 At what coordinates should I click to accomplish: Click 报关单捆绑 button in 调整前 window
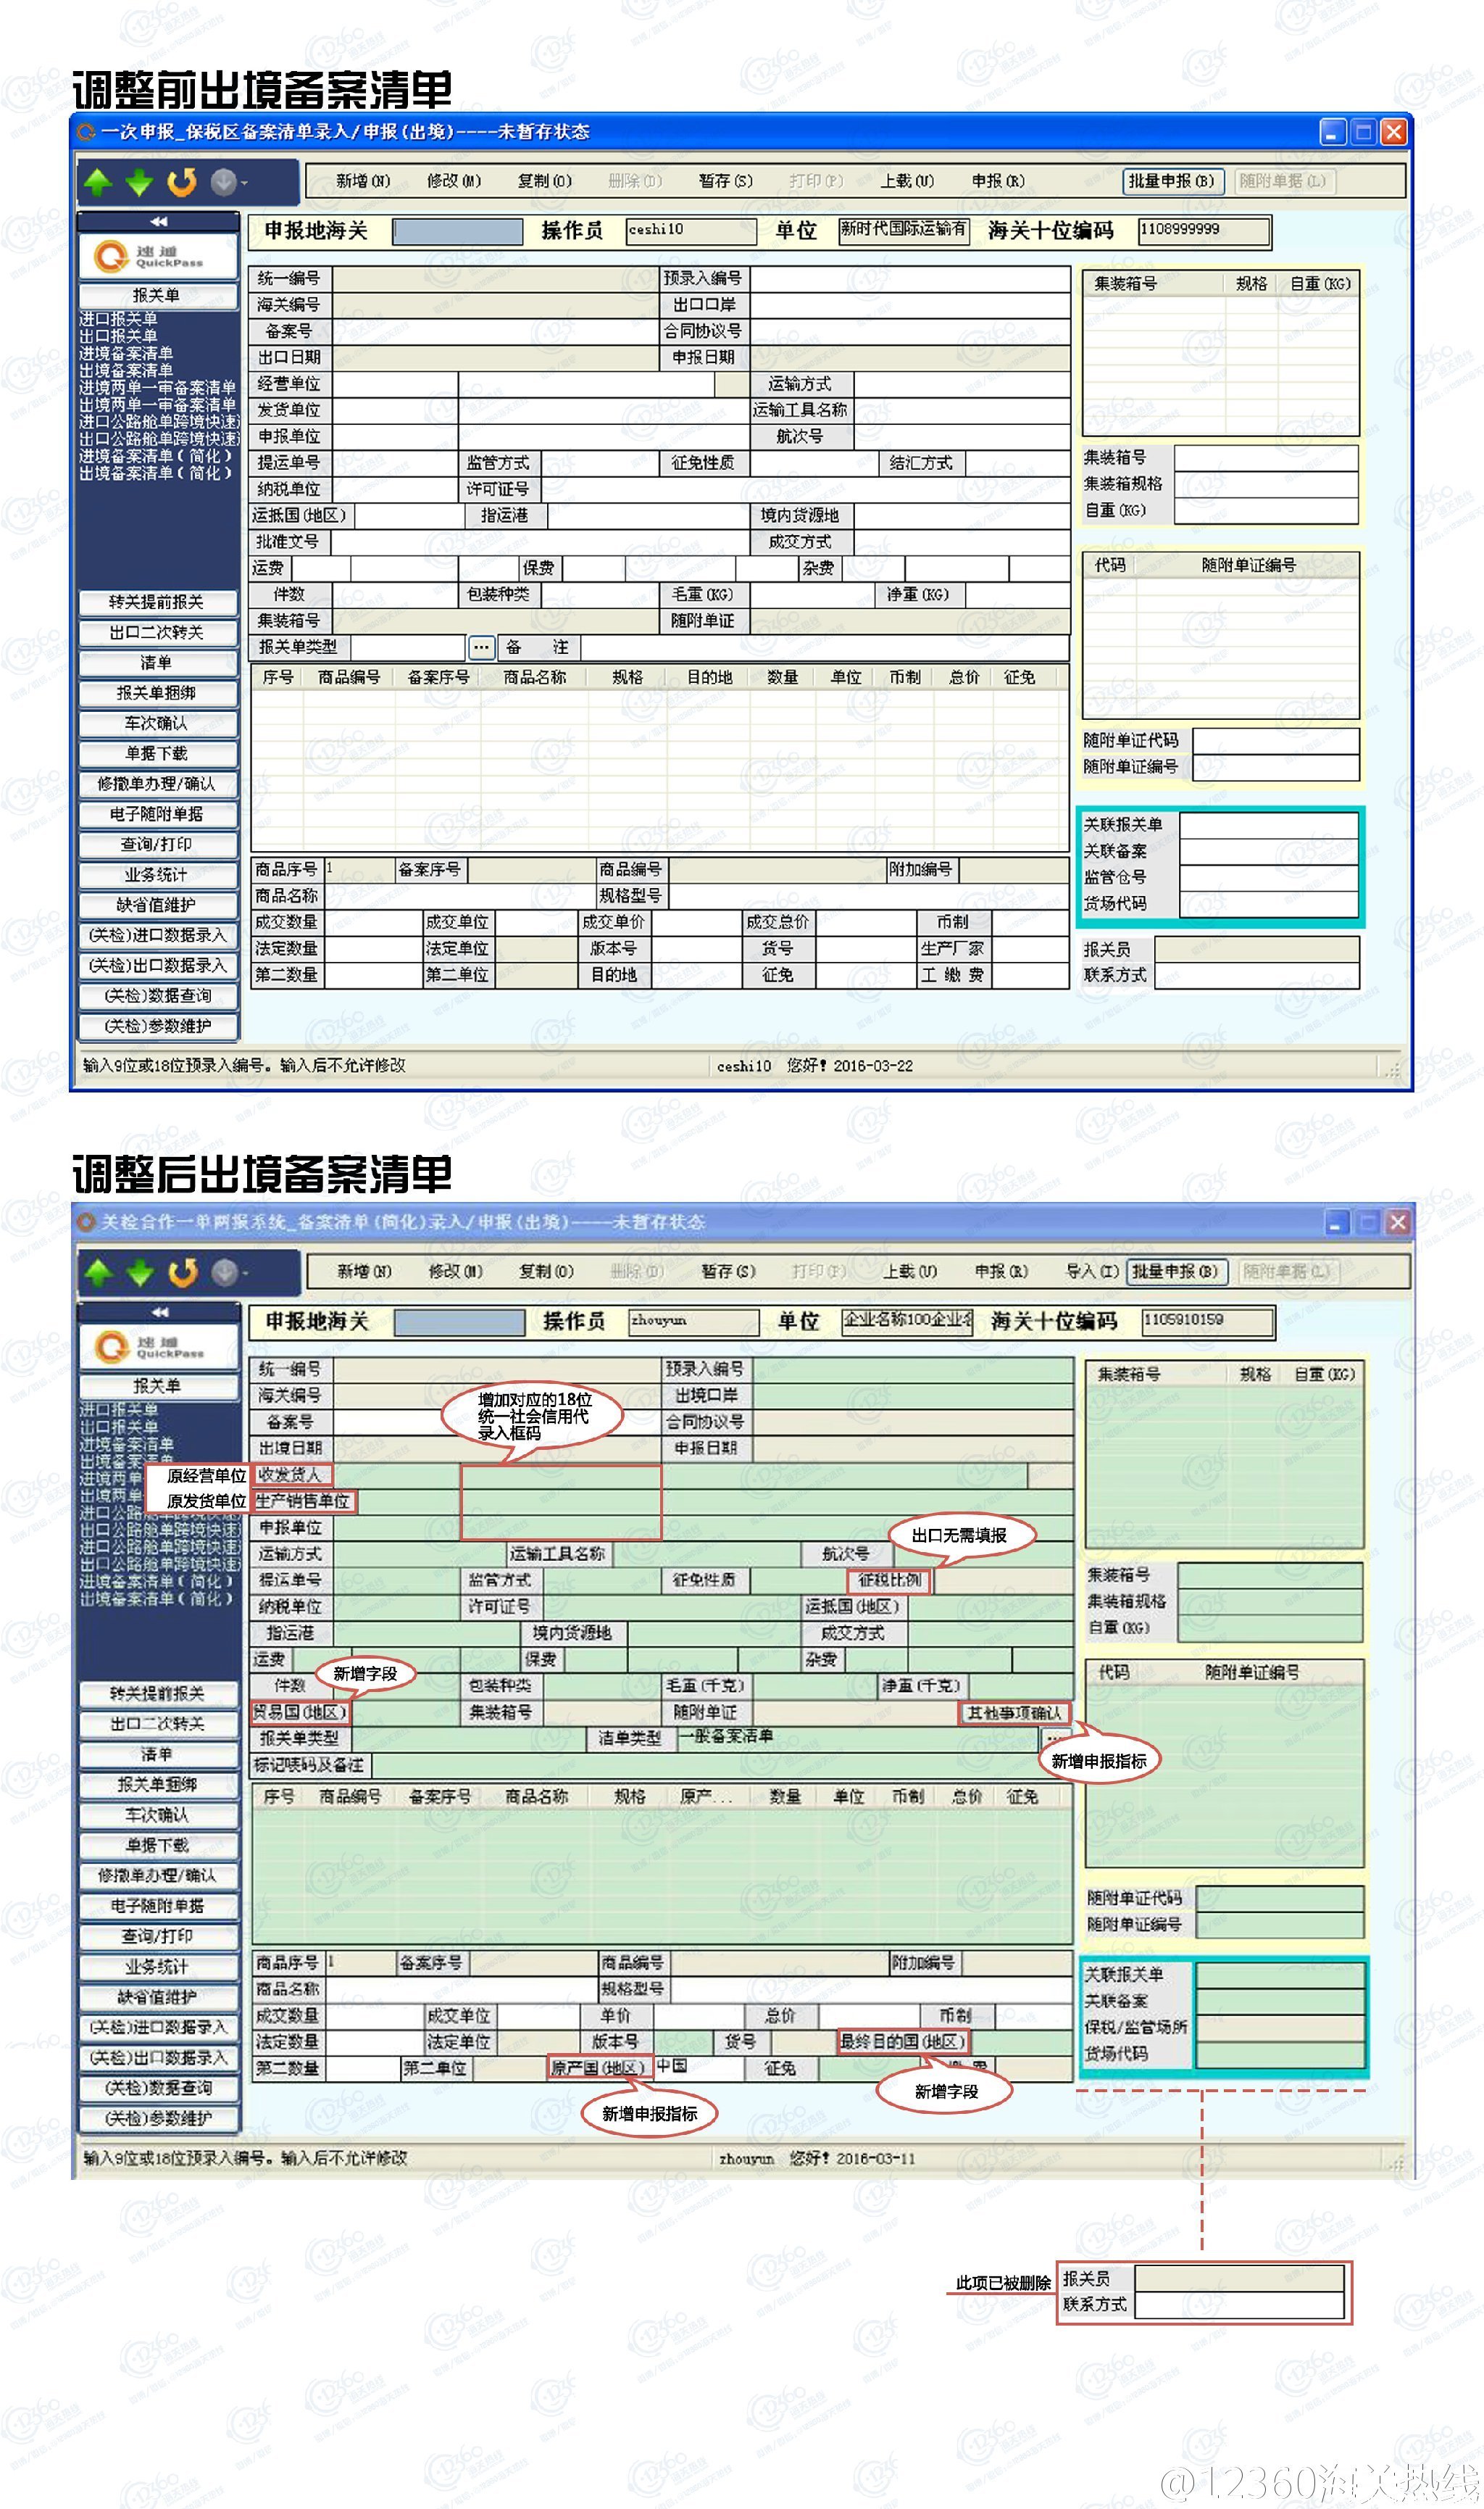158,693
